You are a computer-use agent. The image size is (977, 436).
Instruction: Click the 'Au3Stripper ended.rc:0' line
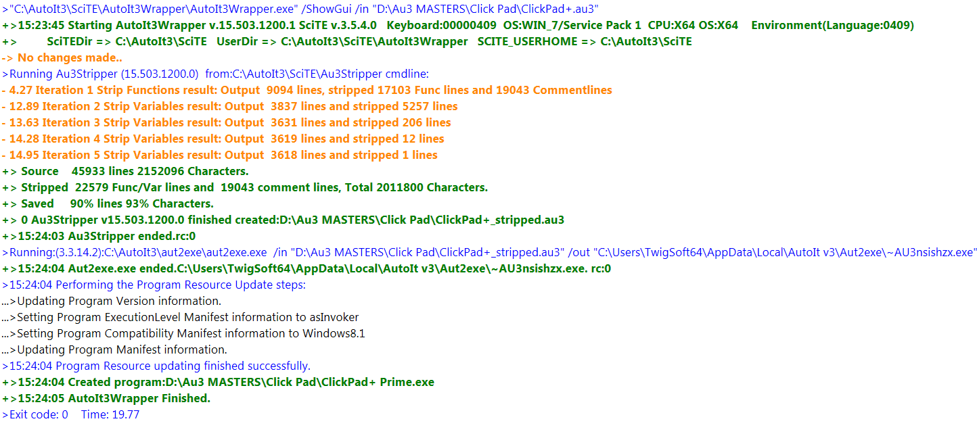pyautogui.click(x=99, y=236)
